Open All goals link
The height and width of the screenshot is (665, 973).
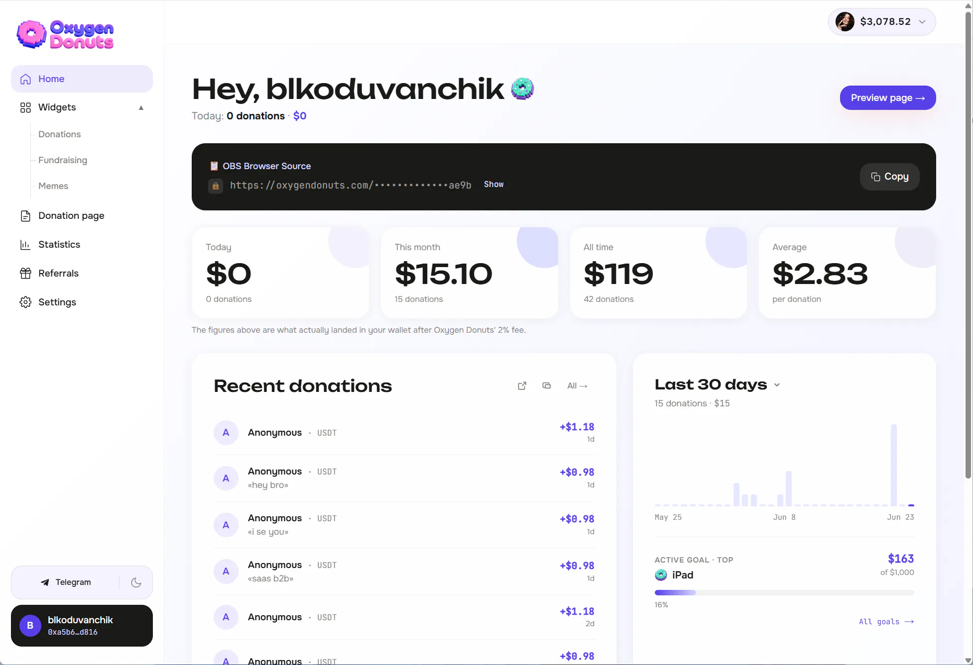click(886, 622)
